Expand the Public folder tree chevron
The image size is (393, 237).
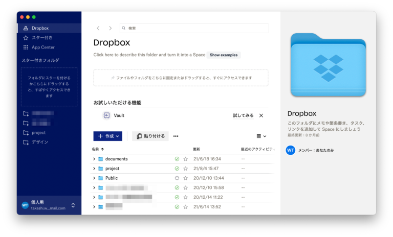click(94, 178)
